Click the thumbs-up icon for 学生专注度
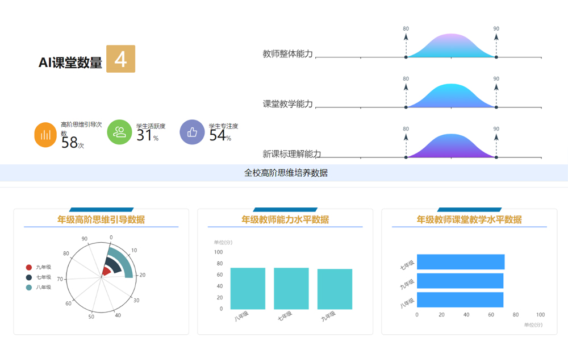Viewport: 568px width, 341px height. (x=192, y=132)
